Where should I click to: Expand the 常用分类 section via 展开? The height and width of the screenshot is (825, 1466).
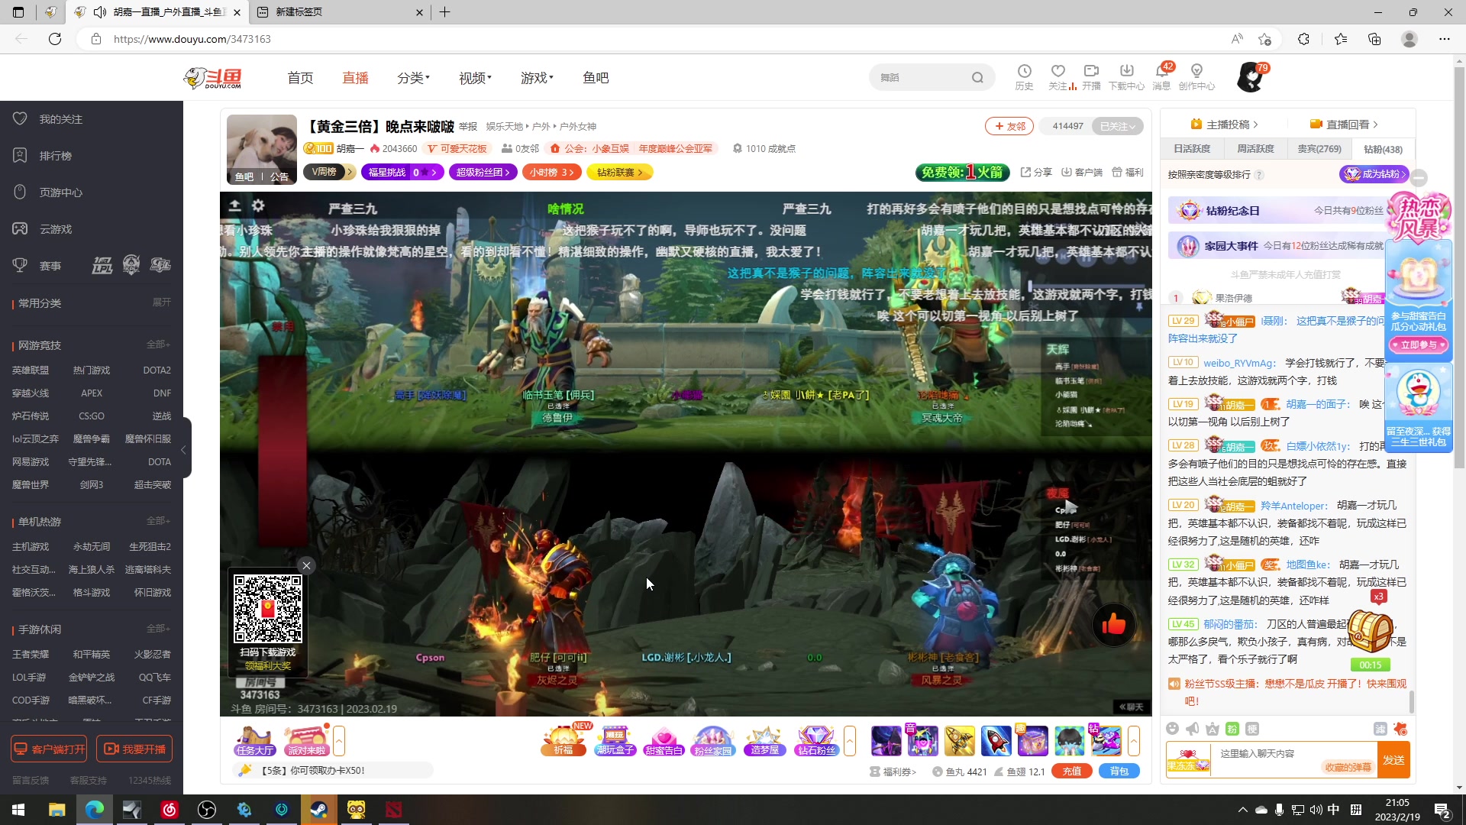(x=161, y=302)
